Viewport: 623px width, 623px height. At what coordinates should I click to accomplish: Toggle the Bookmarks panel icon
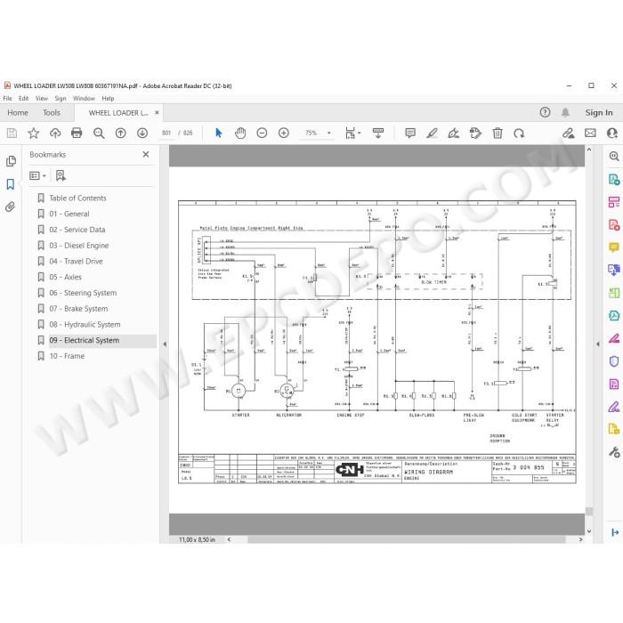click(x=11, y=184)
